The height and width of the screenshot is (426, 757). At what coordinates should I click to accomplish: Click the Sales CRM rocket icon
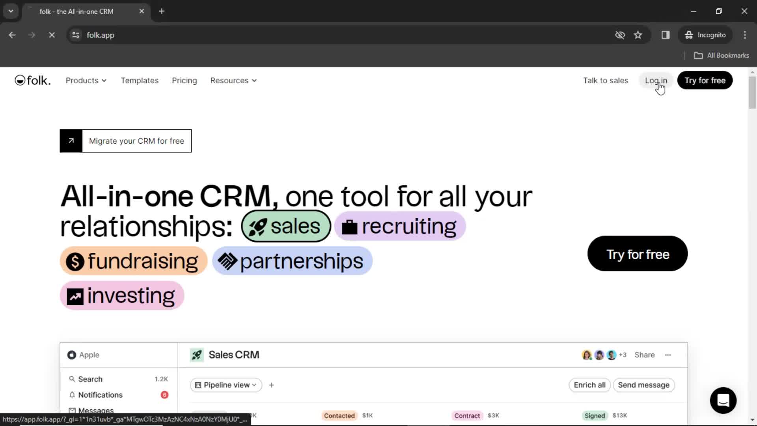pyautogui.click(x=197, y=355)
